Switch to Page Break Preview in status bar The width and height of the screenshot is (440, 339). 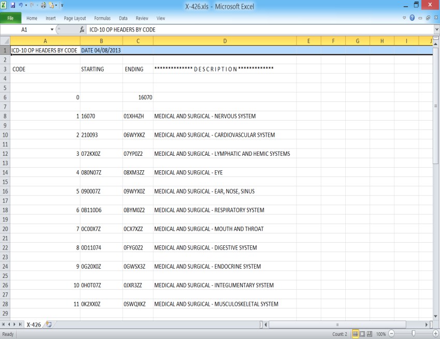tap(369, 334)
